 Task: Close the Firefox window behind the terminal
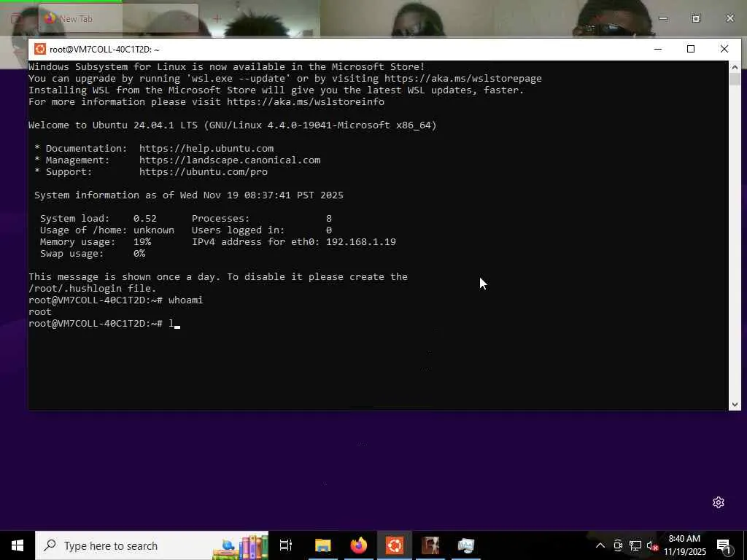(730, 18)
